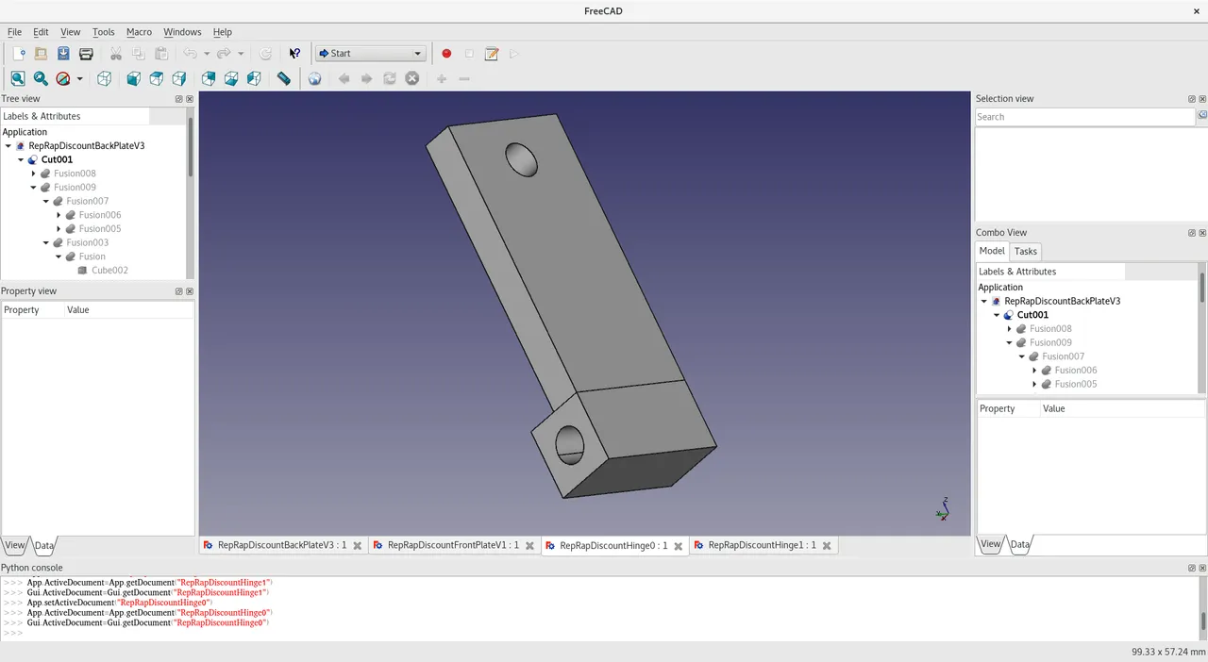1208x662 pixels.
Task: Collapse Cut001 node in Tree view
Action: pyautogui.click(x=21, y=160)
